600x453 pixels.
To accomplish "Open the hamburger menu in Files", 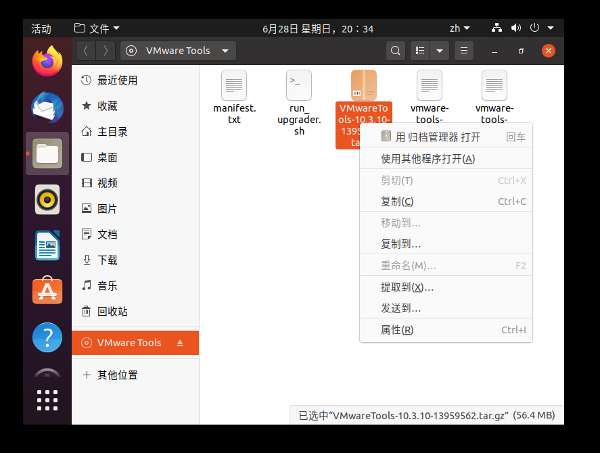I will tap(464, 51).
